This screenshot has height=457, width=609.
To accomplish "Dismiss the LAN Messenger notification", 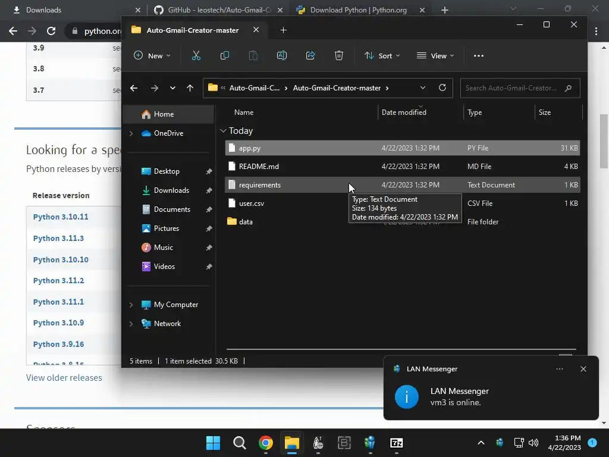I will click(x=583, y=369).
